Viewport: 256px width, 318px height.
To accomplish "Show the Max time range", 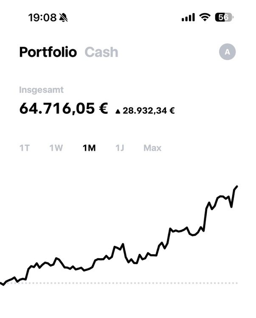I will (x=152, y=148).
